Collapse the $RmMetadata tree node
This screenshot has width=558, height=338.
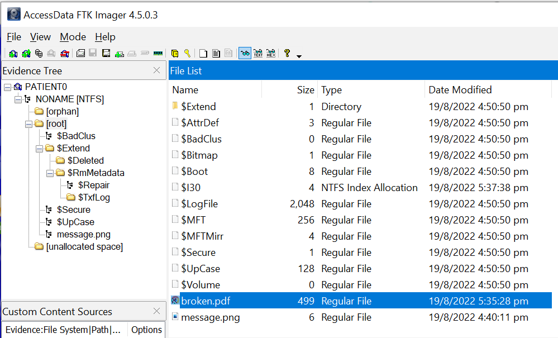(x=50, y=173)
